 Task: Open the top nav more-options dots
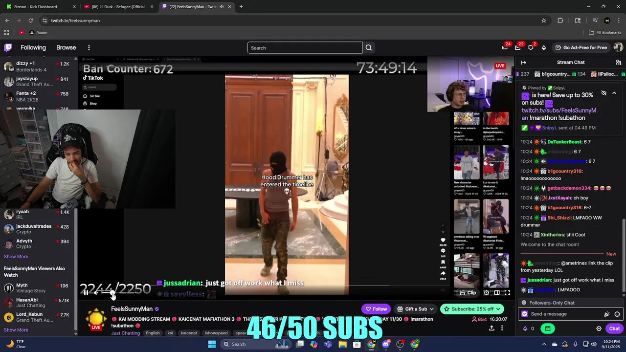89,47
